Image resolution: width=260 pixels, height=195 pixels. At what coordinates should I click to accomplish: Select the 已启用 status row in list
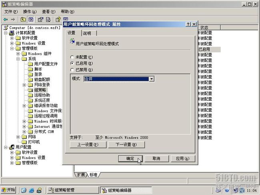pos(209,50)
